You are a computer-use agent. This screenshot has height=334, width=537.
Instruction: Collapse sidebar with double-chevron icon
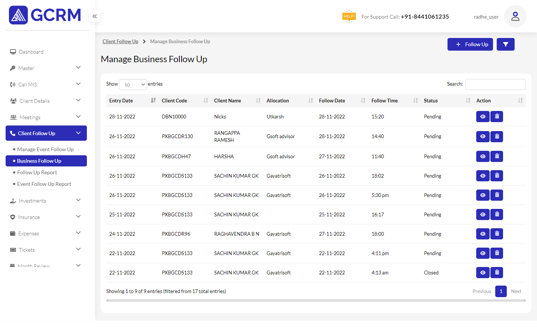pyautogui.click(x=95, y=16)
